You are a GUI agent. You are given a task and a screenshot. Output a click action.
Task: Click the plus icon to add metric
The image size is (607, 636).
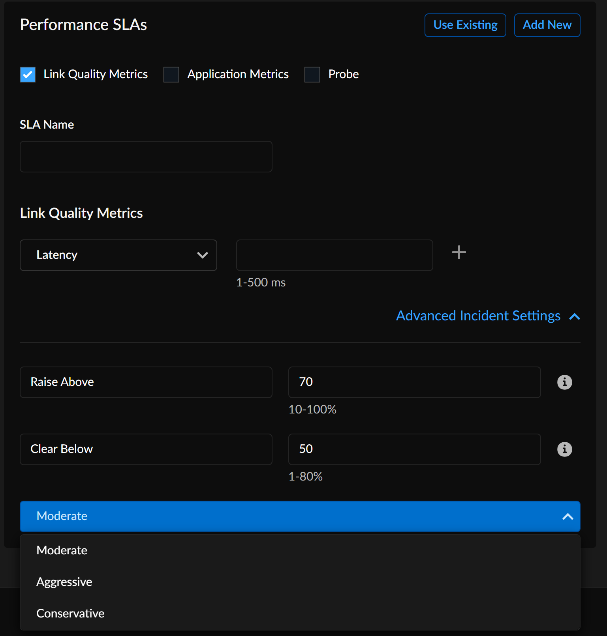tap(459, 253)
